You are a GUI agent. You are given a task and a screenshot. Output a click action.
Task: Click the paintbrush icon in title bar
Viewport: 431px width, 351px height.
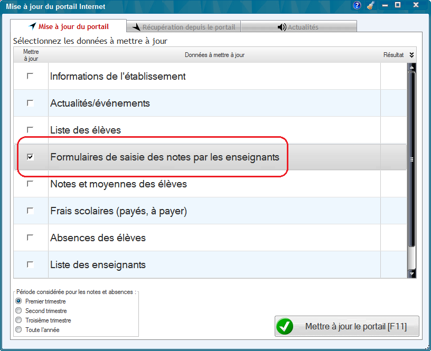(x=371, y=6)
